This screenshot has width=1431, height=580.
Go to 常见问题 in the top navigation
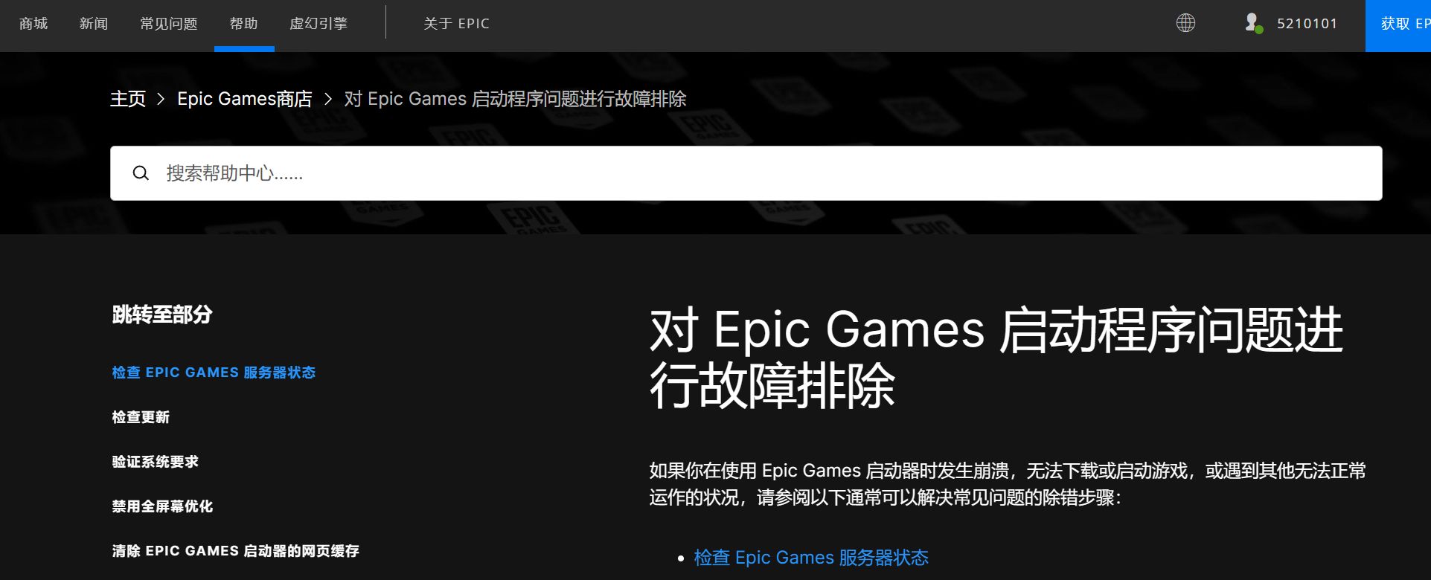click(169, 24)
